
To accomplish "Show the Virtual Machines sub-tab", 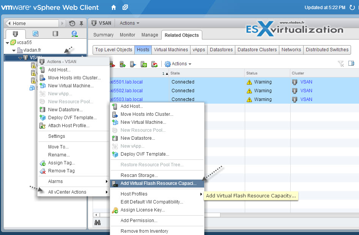I will tap(171, 50).
